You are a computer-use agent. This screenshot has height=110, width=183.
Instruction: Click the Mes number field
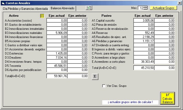(x=141, y=8)
